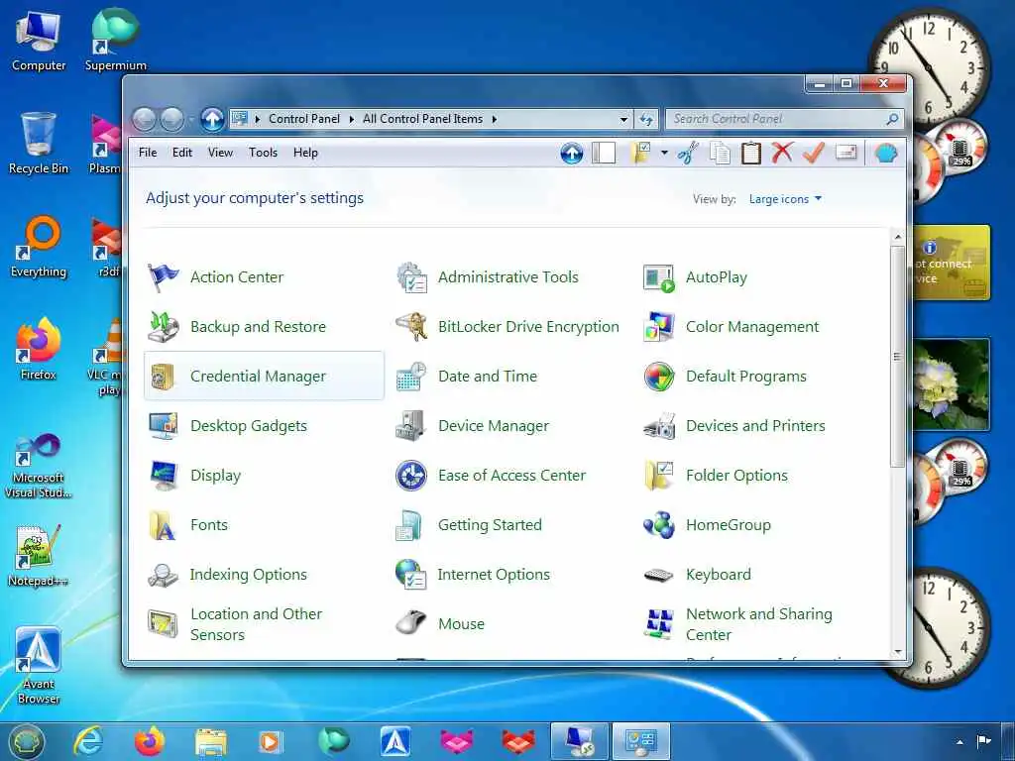This screenshot has height=761, width=1015.
Task: Click the Start button on the taskbar
Action: 26,741
